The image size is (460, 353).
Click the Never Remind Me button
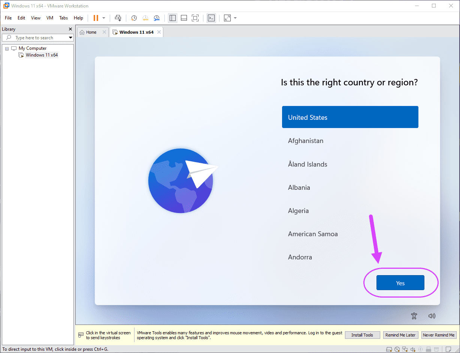[439, 335]
